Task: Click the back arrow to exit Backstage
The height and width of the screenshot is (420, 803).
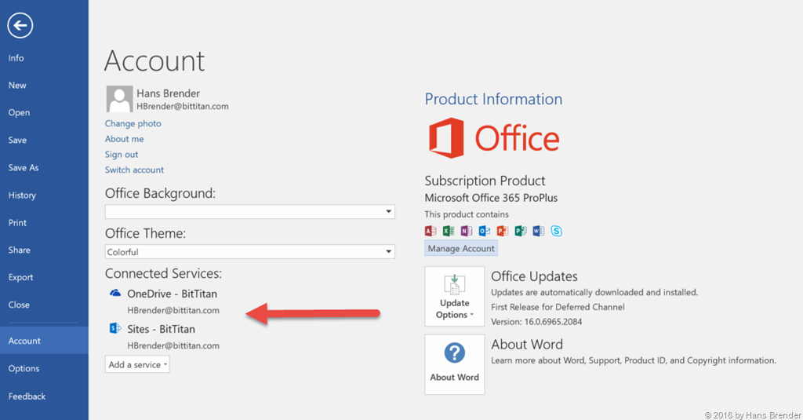Action: pos(20,25)
